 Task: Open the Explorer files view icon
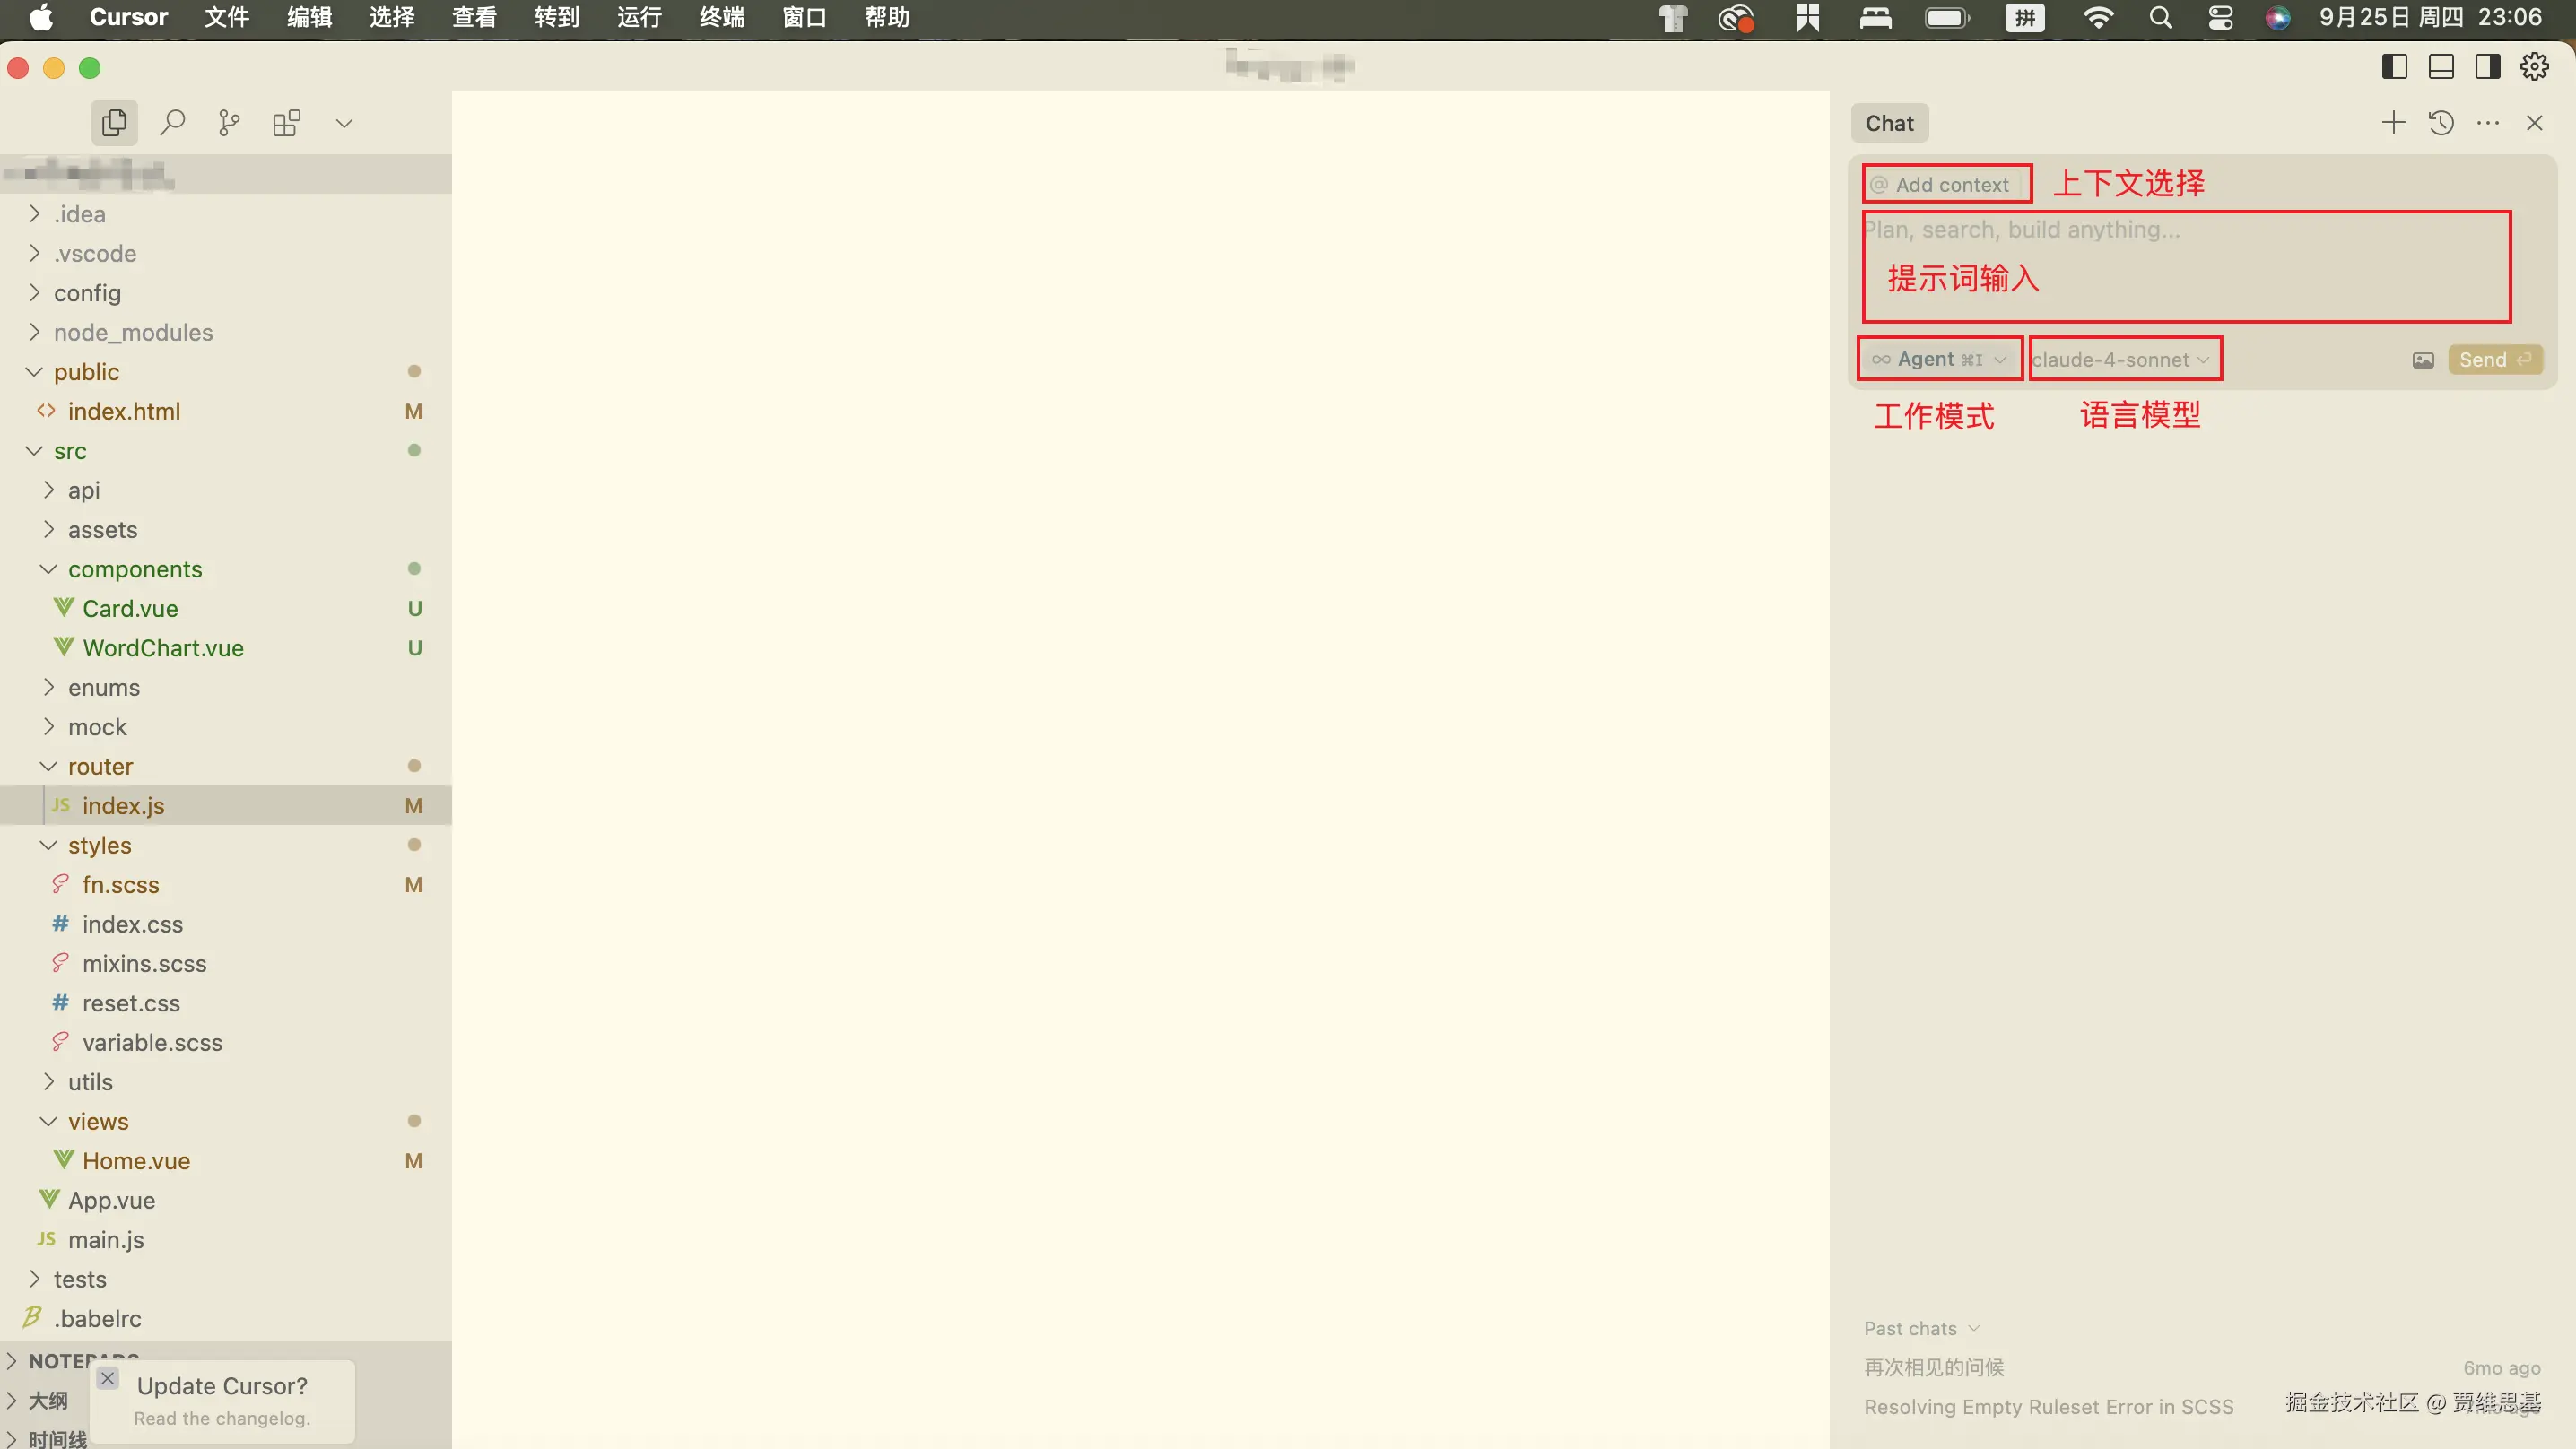pyautogui.click(x=114, y=123)
